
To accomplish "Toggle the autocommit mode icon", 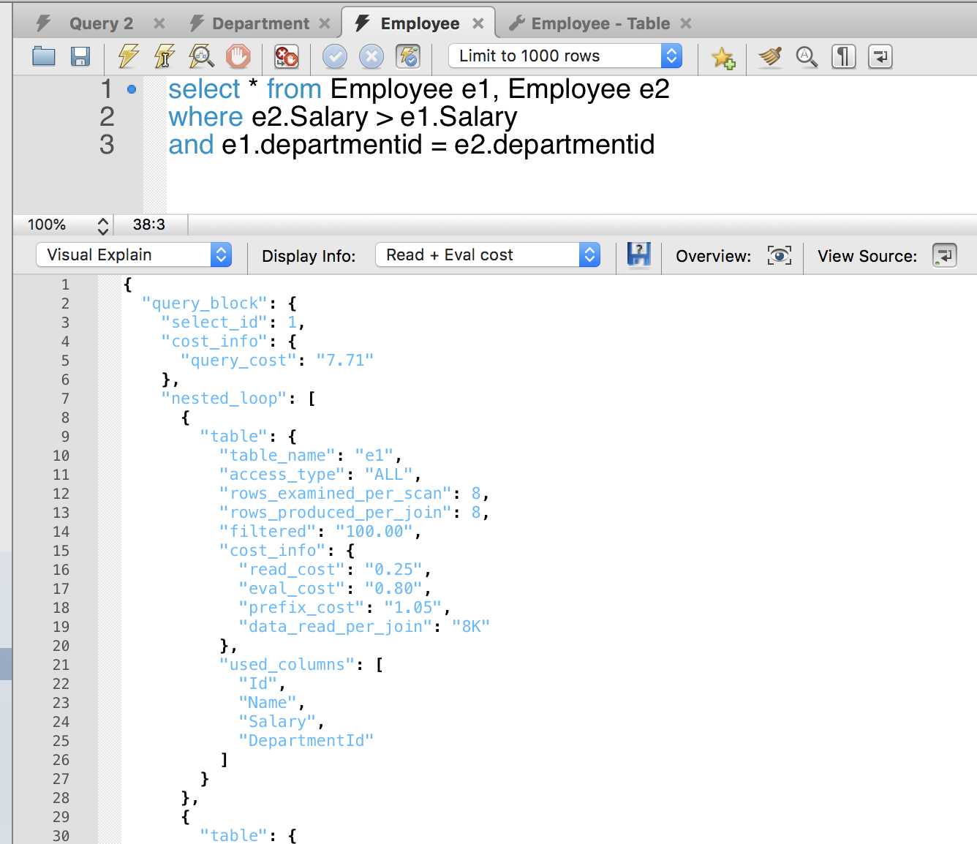I will coord(408,56).
